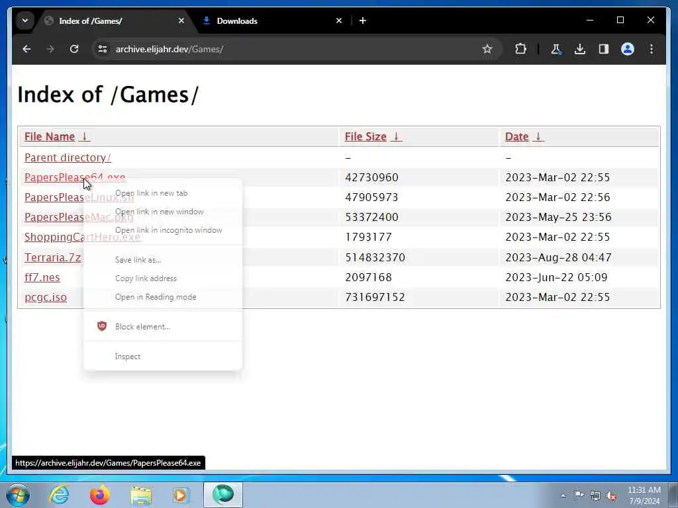Screen dimensions: 678x508
Task: View site information icon in address bar
Action: [103, 49]
